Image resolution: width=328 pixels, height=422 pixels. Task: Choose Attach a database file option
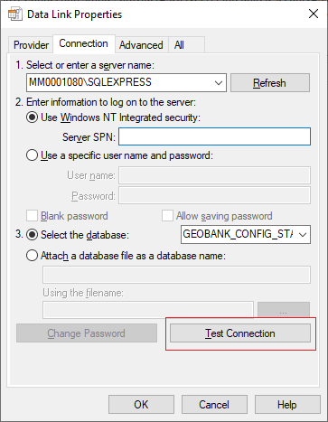coord(32,256)
